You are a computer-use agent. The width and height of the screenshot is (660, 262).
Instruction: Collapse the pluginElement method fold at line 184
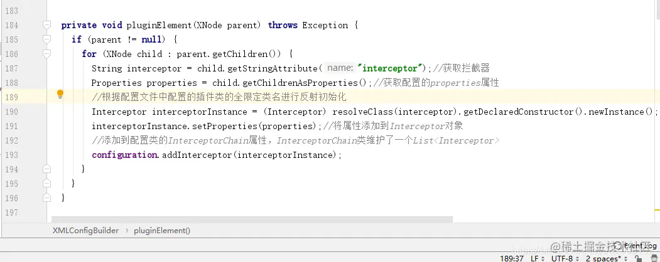pos(46,25)
